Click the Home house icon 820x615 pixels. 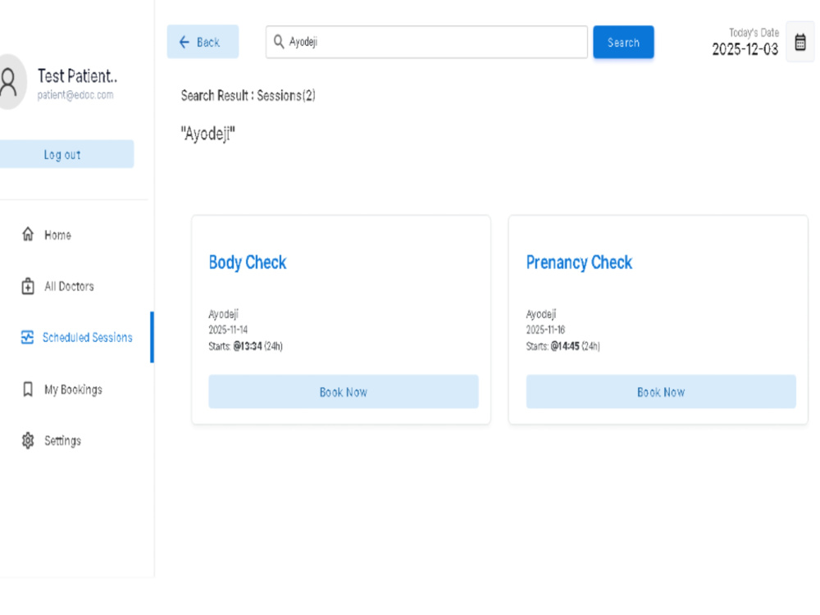coord(28,235)
